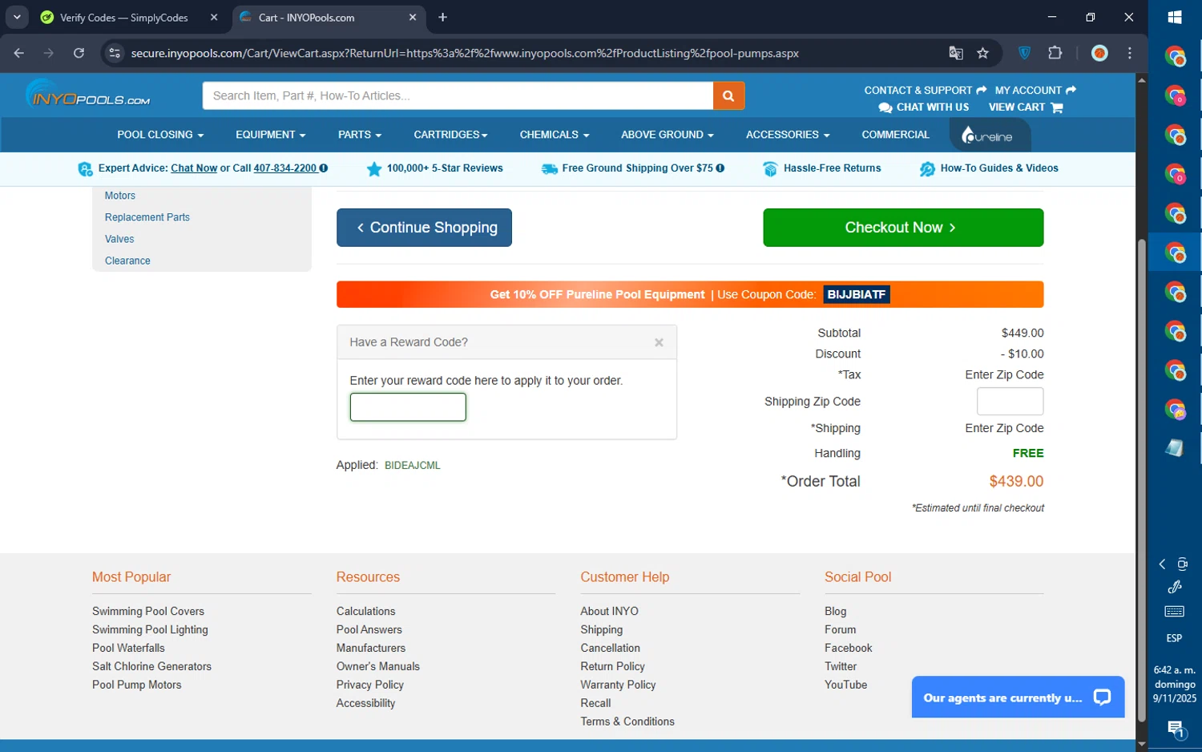Click Chat Now expert advice link

pos(194,168)
